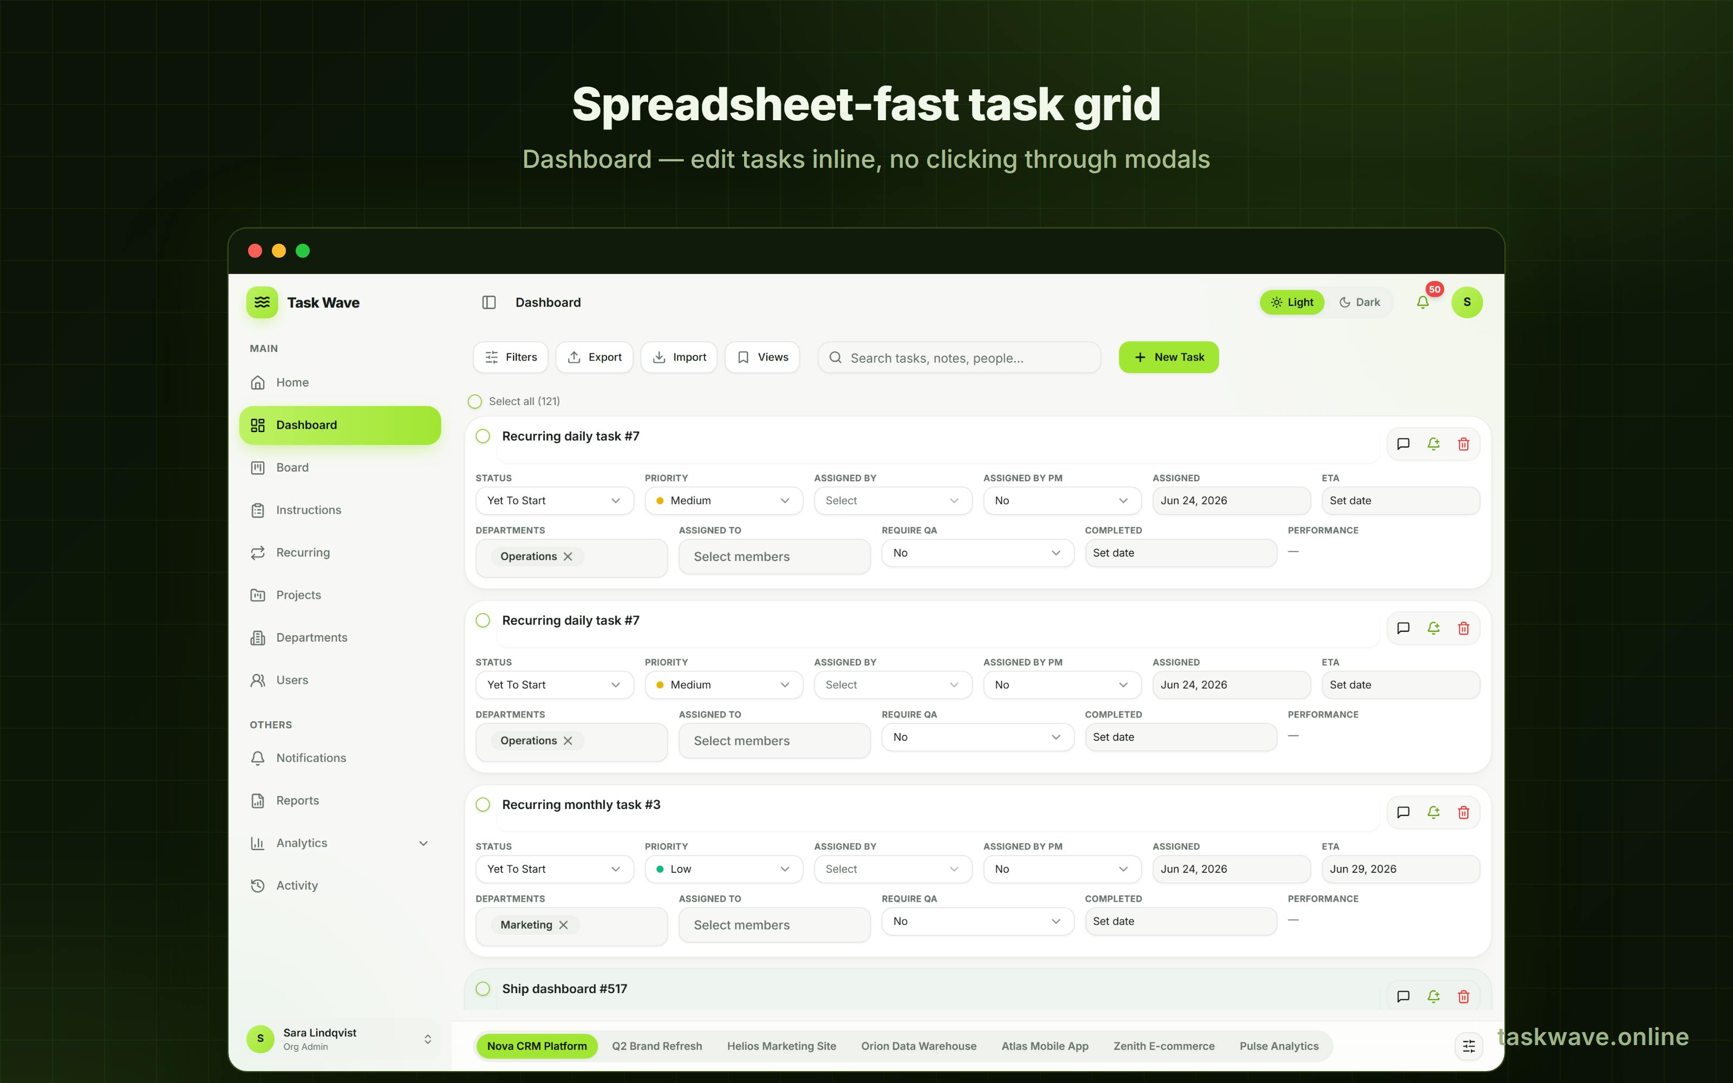The width and height of the screenshot is (1733, 1083).
Task: Delete the first Recurring daily task #7
Action: [1464, 444]
